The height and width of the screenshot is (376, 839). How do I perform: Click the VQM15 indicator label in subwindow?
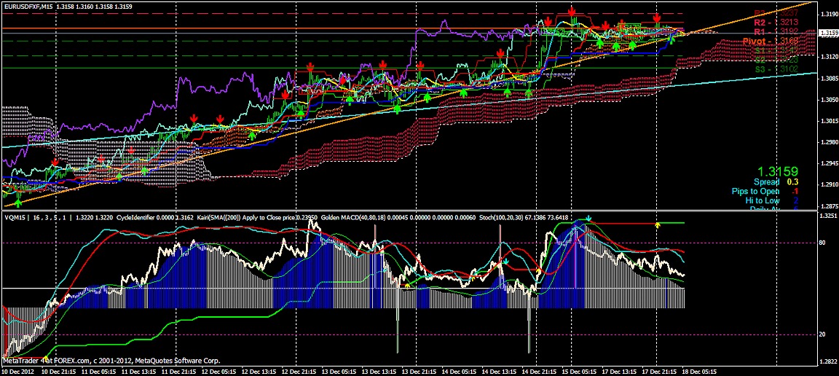click(14, 218)
